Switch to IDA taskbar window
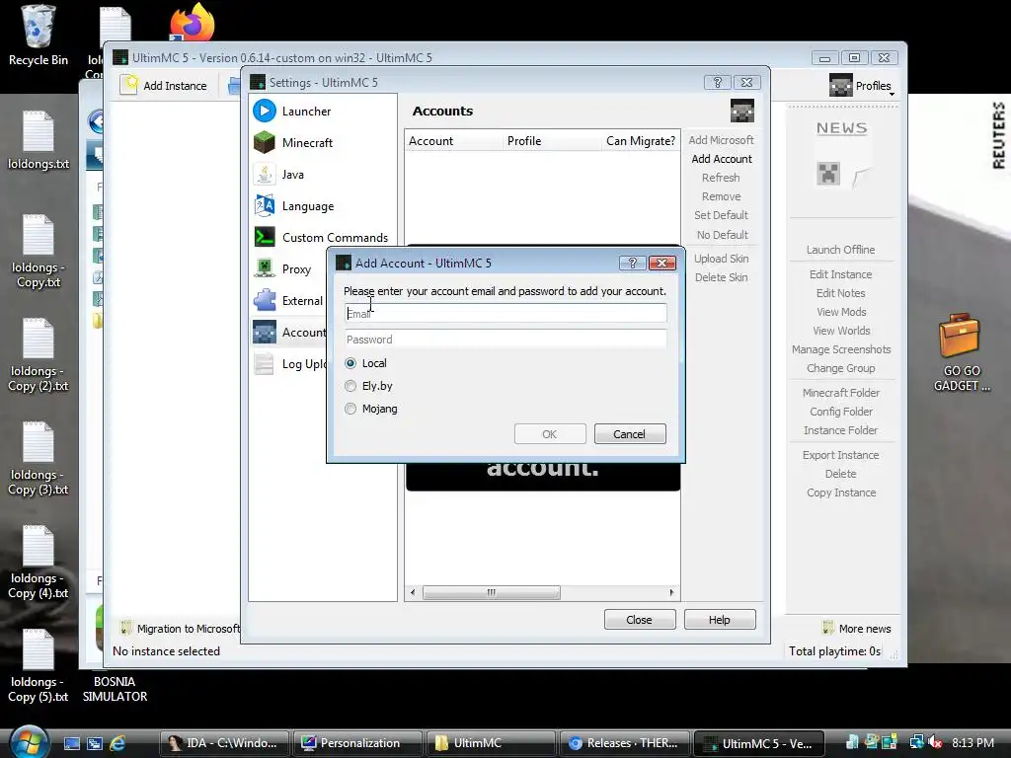This screenshot has width=1011, height=758. coord(226,743)
